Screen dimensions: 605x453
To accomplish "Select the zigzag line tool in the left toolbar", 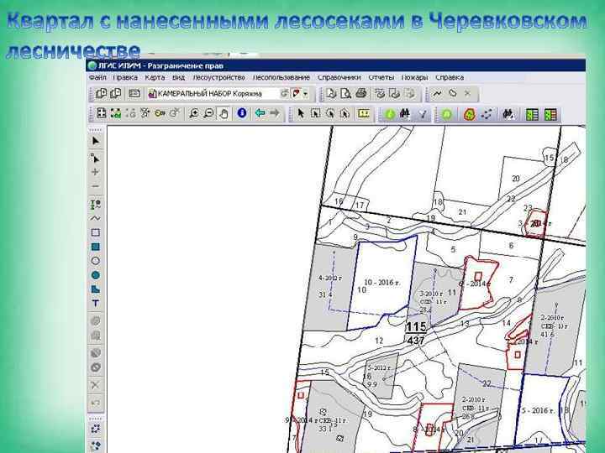I will click(x=95, y=218).
